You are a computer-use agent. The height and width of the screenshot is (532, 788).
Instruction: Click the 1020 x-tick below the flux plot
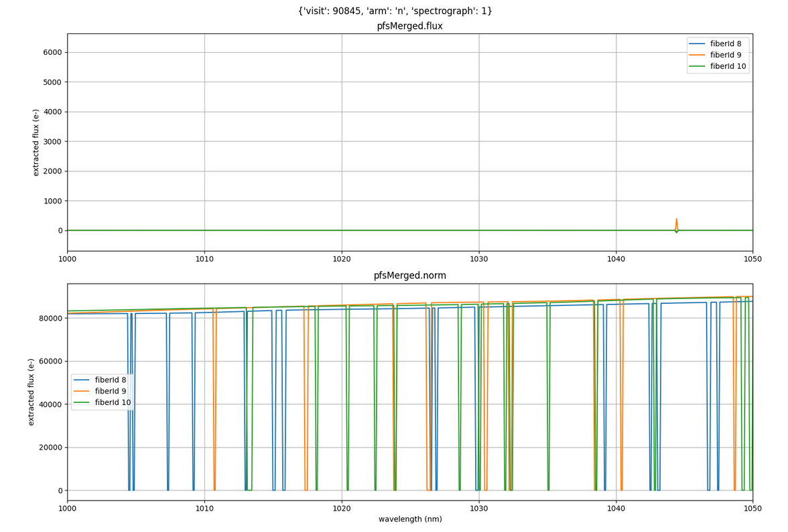point(342,258)
